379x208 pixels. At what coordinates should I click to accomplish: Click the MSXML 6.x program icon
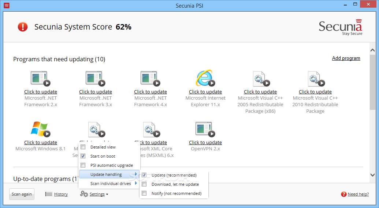[x=151, y=129]
